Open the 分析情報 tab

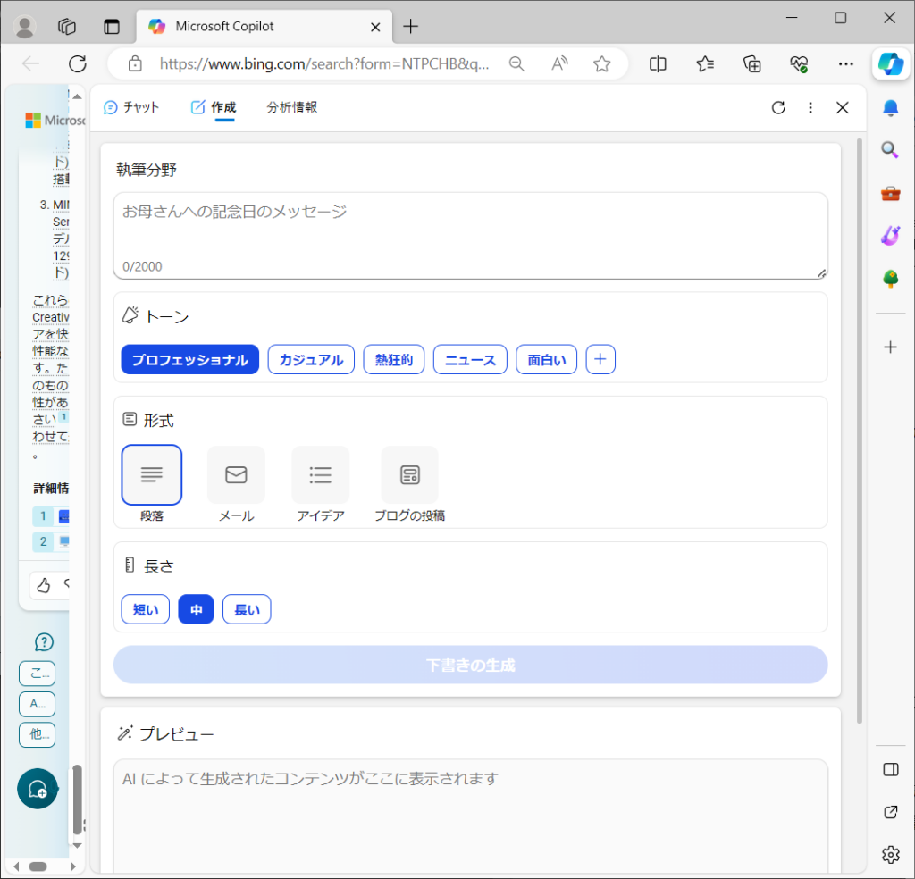coord(291,106)
